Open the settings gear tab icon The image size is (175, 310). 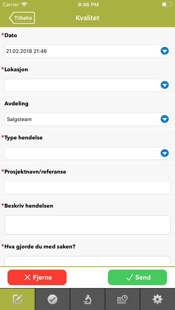[x=158, y=299]
